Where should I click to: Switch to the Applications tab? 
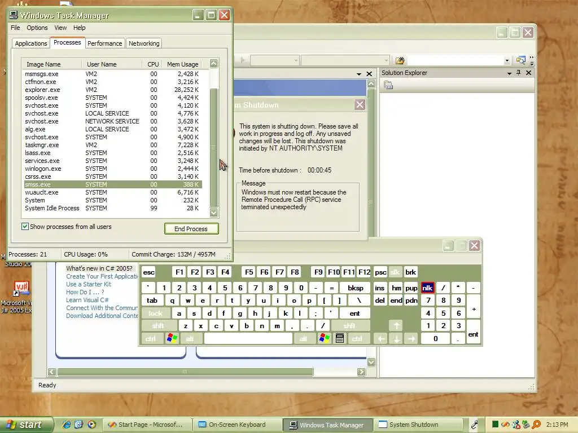[x=31, y=43]
